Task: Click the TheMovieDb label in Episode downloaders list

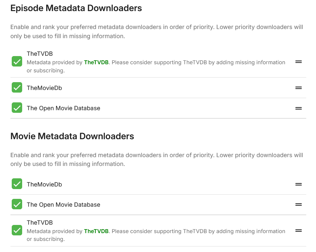Action: pyautogui.click(x=44, y=88)
